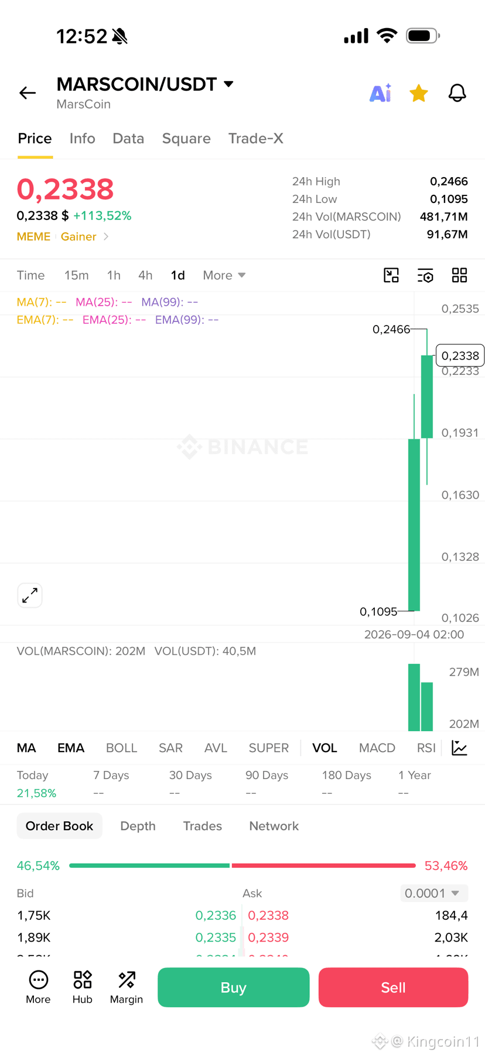Viewport: 485px width, 1056px height.
Task: Open chart indicator settings icon
Action: [425, 275]
